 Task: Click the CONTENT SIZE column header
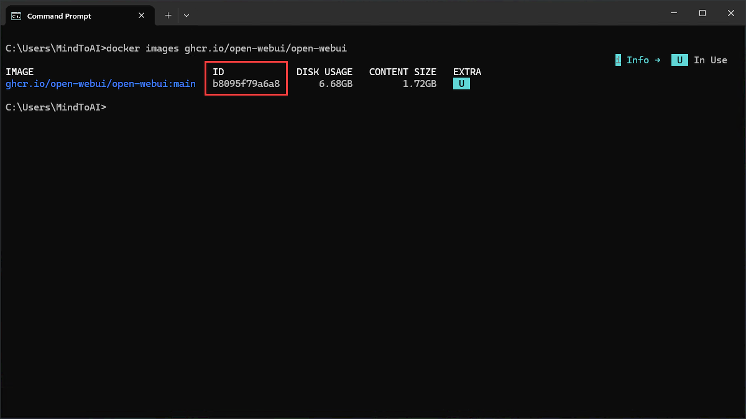[x=403, y=72]
